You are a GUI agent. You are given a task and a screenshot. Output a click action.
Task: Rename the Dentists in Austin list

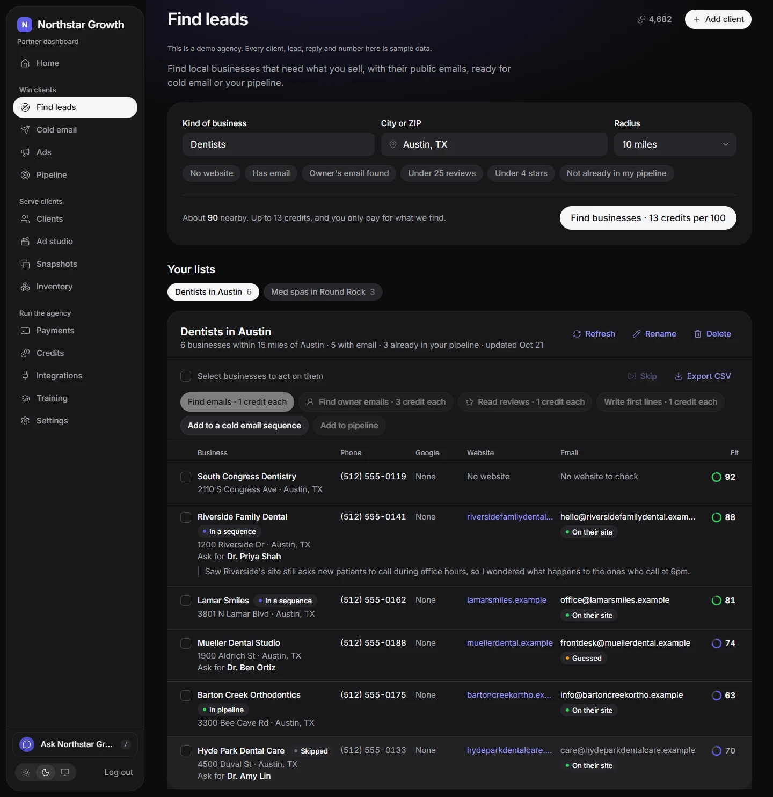pos(654,334)
